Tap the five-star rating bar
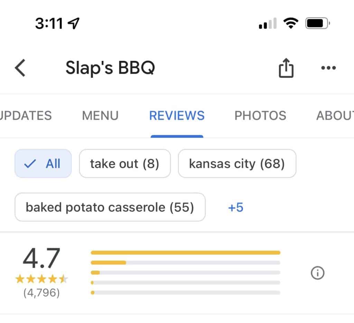The width and height of the screenshot is (354, 323). pos(185,252)
